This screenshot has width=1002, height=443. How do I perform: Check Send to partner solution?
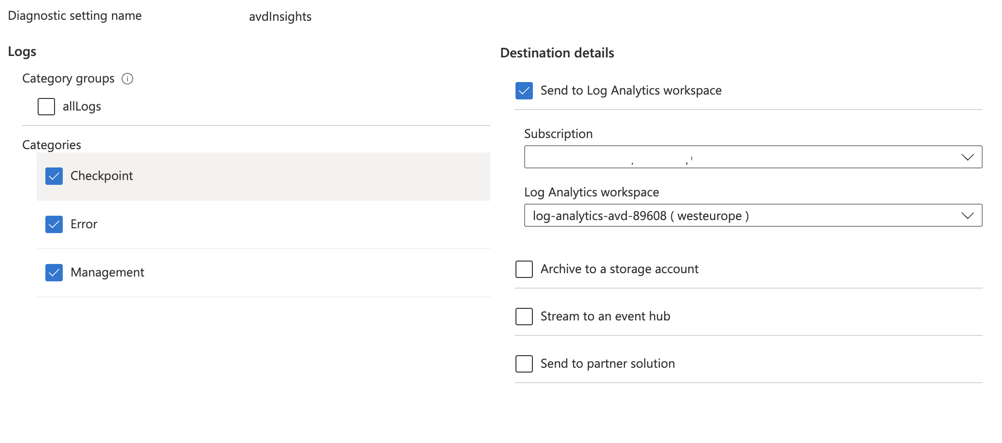[524, 364]
